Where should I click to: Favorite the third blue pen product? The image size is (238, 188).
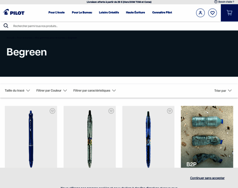click(170, 111)
